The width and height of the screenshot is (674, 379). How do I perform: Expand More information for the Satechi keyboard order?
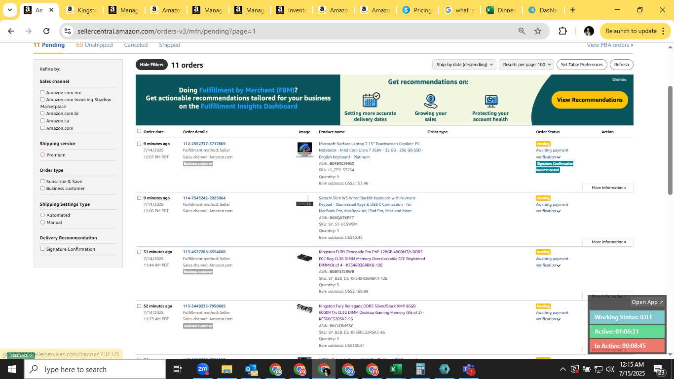click(x=608, y=242)
